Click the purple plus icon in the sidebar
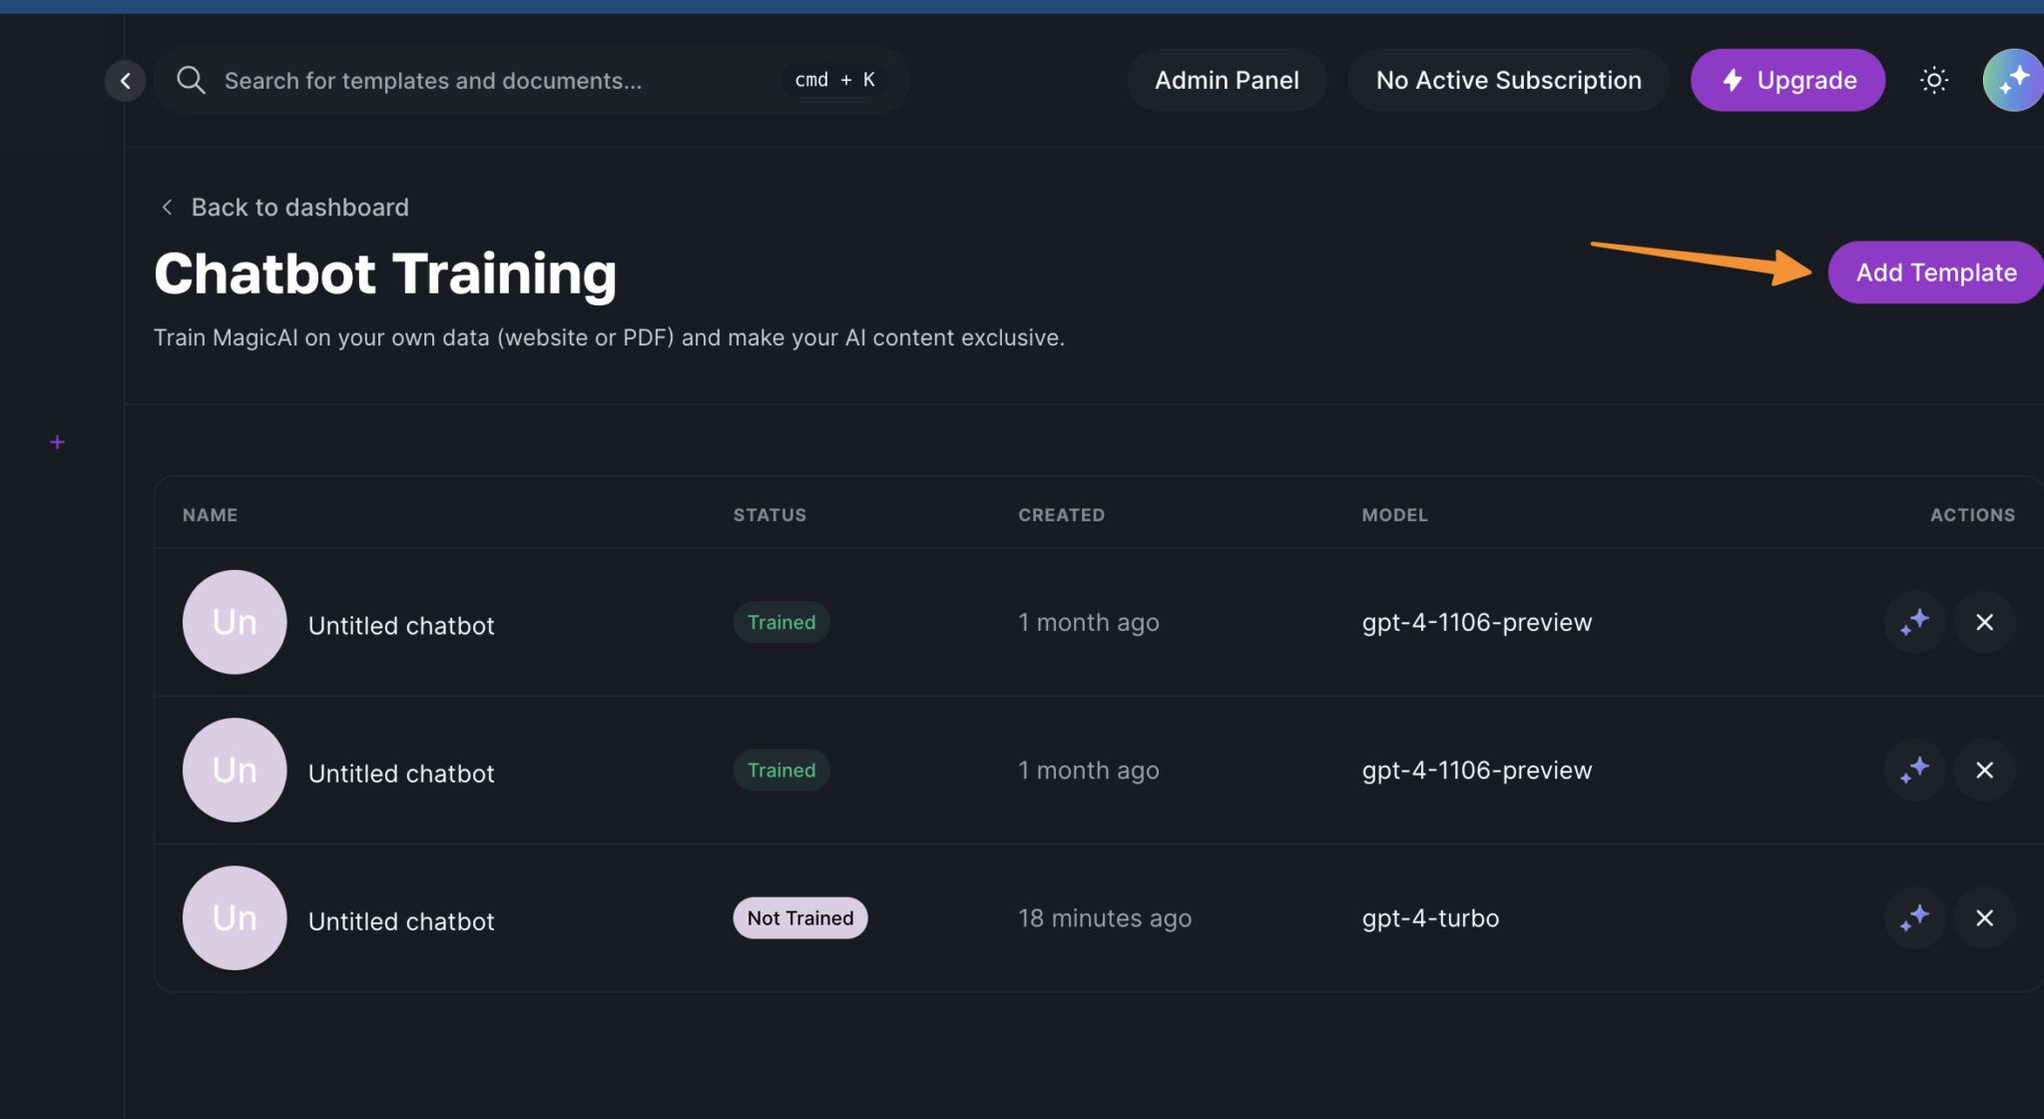Screen dimensions: 2044x1119 [57, 442]
